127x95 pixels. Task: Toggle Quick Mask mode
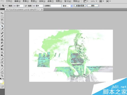click(x=2, y=86)
